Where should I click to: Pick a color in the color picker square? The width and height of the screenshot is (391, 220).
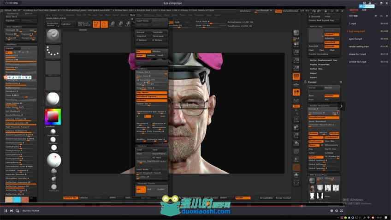(x=53, y=117)
